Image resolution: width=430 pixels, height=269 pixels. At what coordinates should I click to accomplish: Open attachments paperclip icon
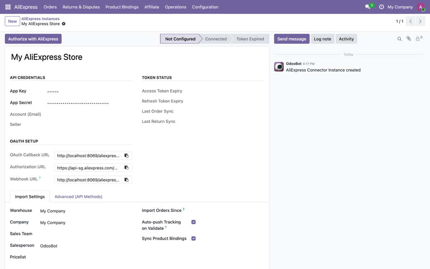tap(408, 39)
